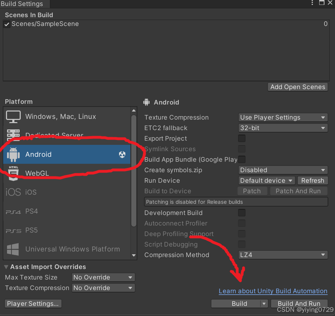Screen dimensions: 335x316
Task: Click platform list scrollbar down arrow
Action: pyautogui.click(x=134, y=255)
